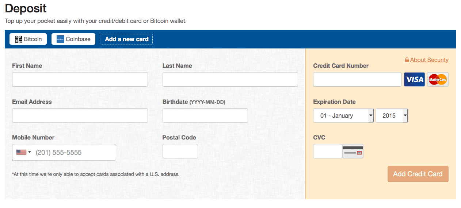The image size is (461, 208).
Task: Open the expiration month dropdown
Action: tap(343, 115)
